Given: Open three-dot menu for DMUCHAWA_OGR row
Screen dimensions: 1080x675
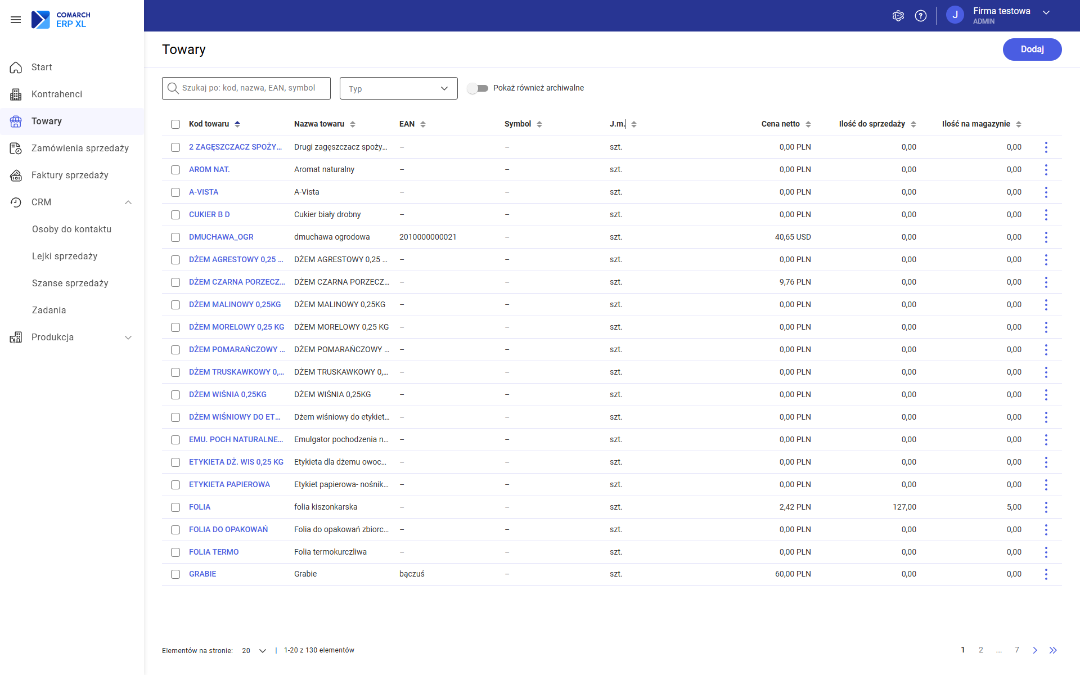Looking at the screenshot, I should click(x=1046, y=237).
